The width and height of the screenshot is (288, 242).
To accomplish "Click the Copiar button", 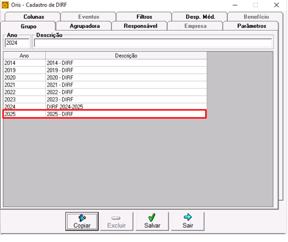I will coord(82,221).
